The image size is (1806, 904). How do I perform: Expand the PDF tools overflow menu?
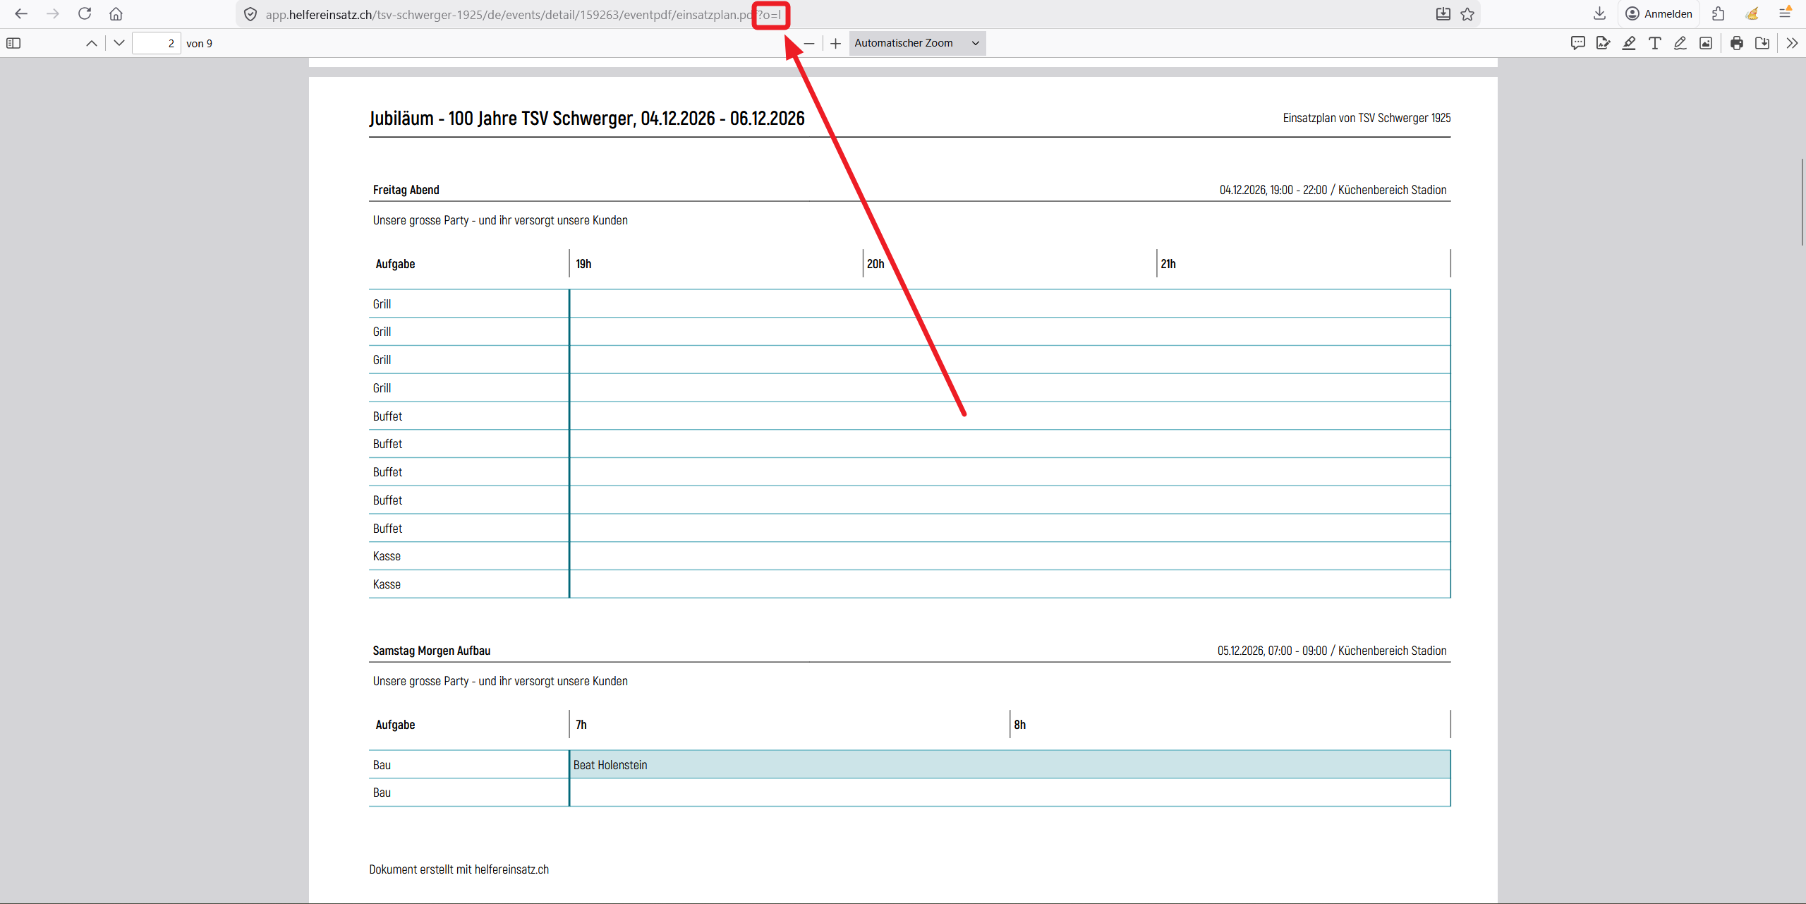point(1792,43)
